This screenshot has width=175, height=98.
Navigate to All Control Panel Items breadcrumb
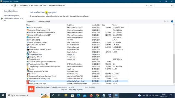tap(39, 5)
